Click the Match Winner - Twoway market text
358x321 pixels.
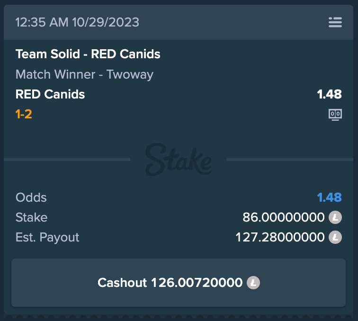pos(84,74)
